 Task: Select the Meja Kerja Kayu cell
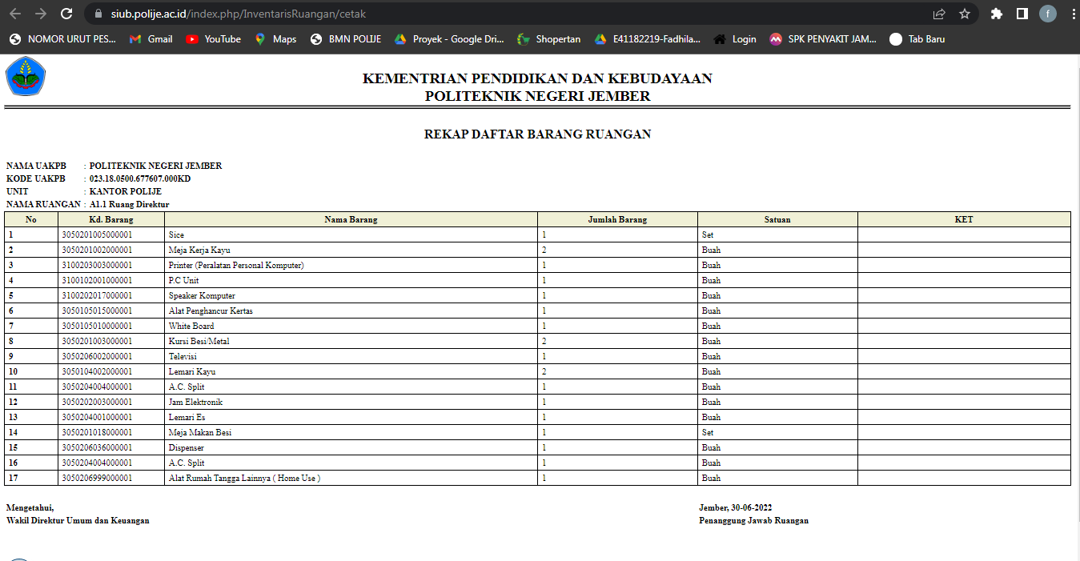[x=351, y=250]
